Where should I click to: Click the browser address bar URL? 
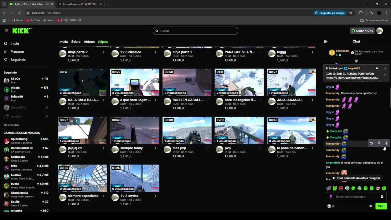click(46, 13)
